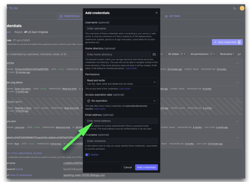
Task: Toggle the Active switch off
Action: click(87, 155)
